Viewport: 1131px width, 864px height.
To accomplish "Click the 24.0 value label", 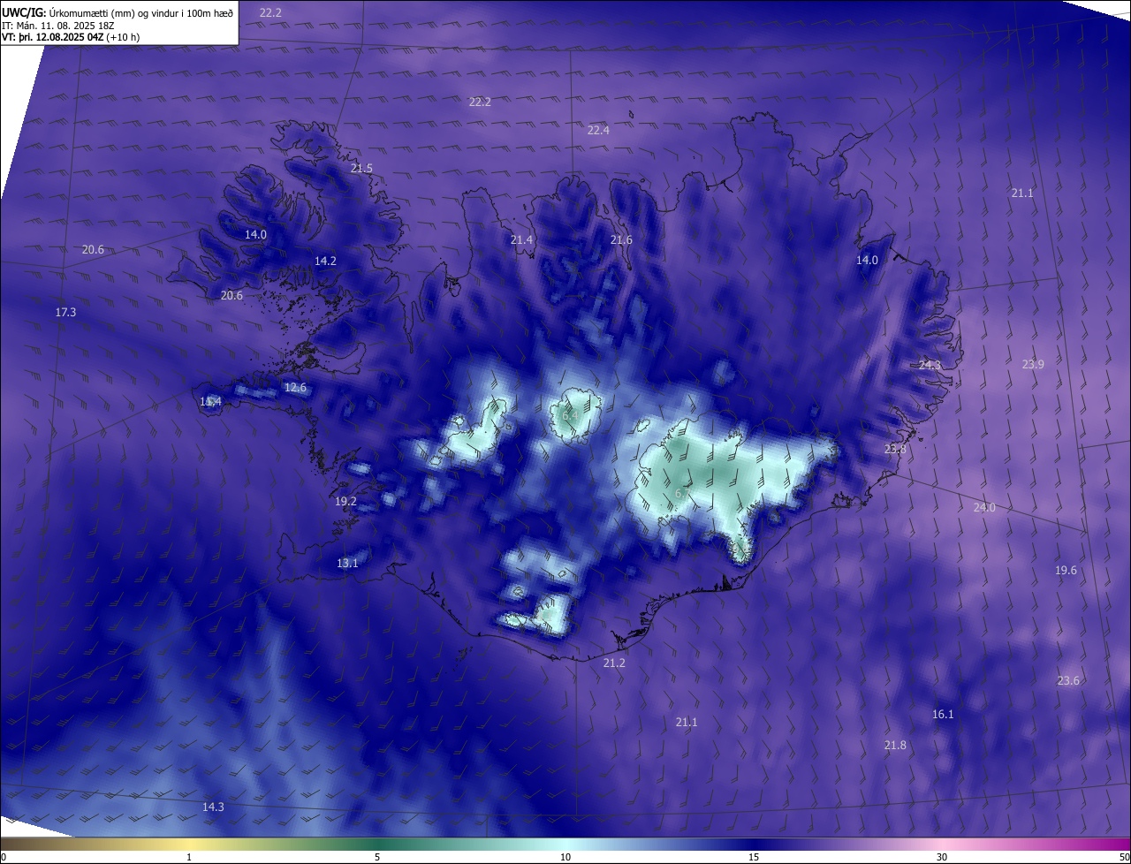I will point(983,507).
